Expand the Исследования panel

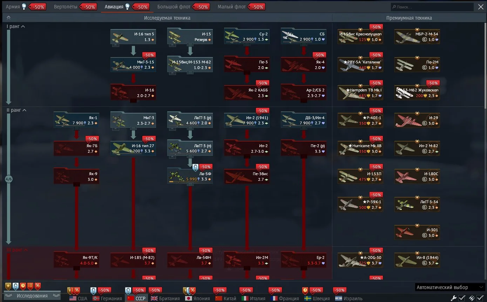click(x=32, y=296)
